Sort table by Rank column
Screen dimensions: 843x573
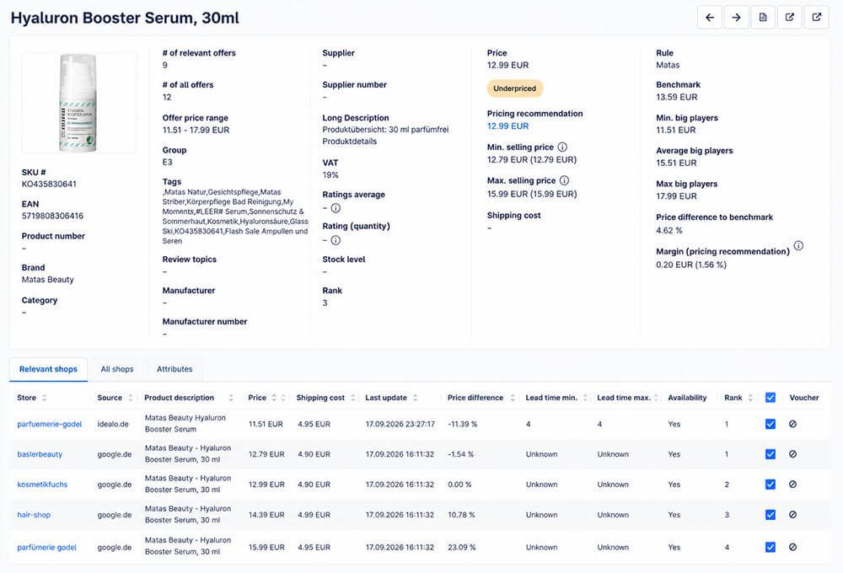[x=750, y=398]
